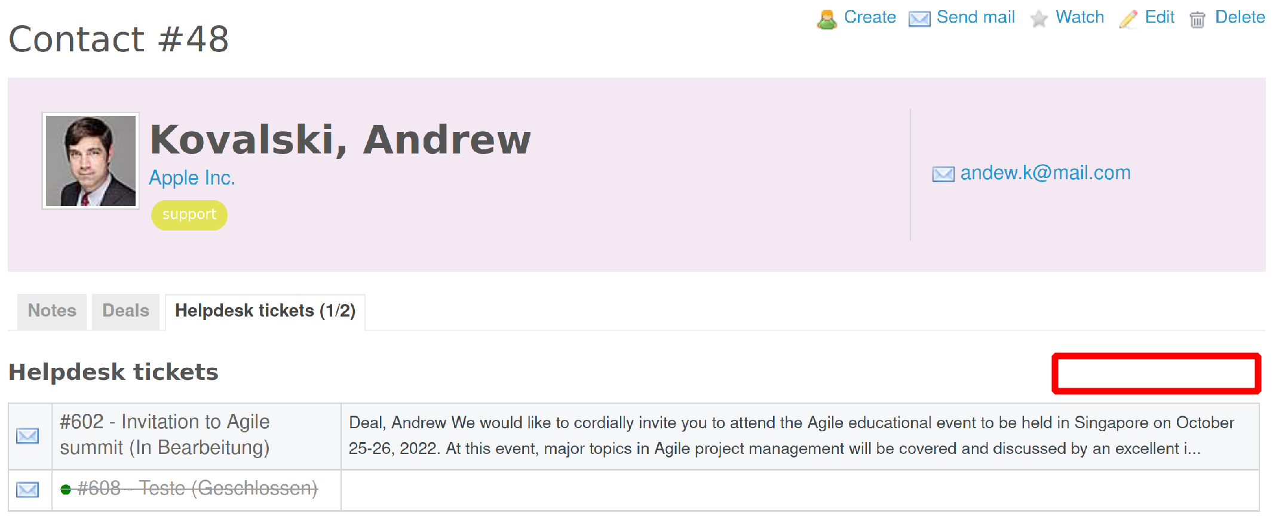1279x522 pixels.
Task: Open the Notes tab
Action: (x=52, y=311)
